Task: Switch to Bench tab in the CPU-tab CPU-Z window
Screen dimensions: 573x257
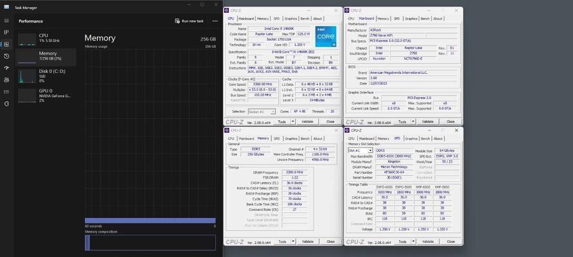Action: tap(305, 19)
